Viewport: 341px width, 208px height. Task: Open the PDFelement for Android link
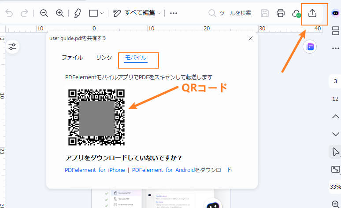163,170
